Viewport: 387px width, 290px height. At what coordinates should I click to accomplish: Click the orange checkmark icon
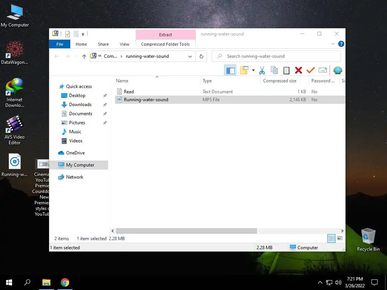pos(311,70)
